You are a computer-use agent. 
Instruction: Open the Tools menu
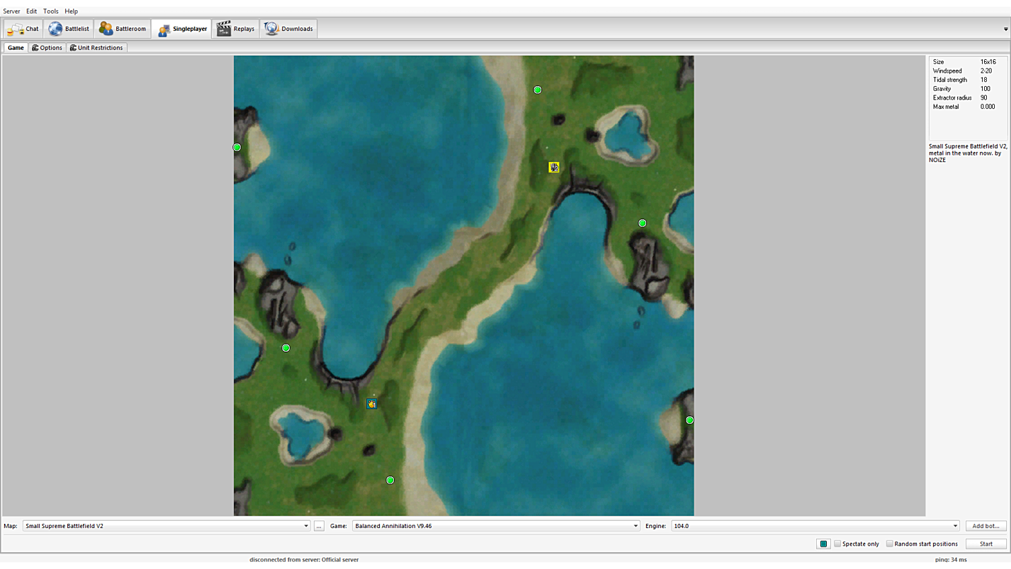click(50, 11)
